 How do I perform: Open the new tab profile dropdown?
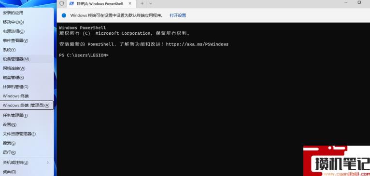click(x=151, y=3)
